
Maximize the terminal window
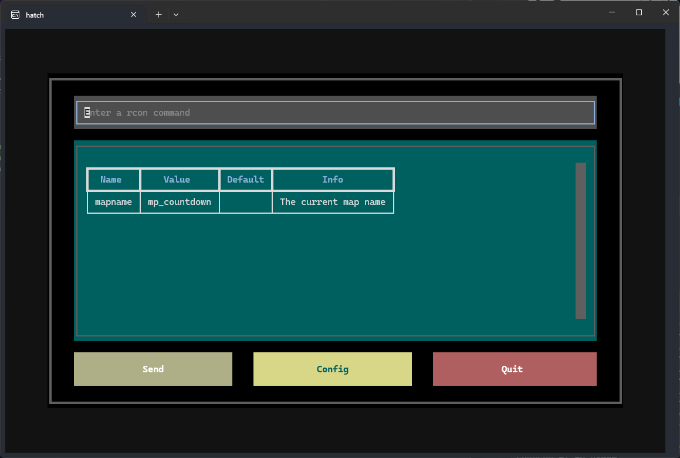639,12
